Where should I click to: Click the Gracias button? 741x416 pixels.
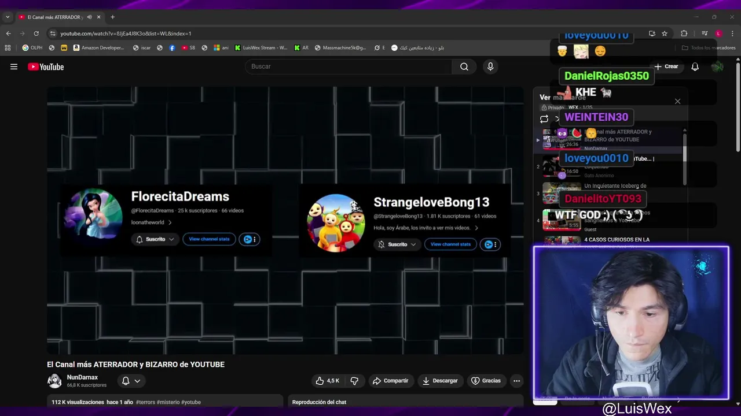[x=486, y=381]
